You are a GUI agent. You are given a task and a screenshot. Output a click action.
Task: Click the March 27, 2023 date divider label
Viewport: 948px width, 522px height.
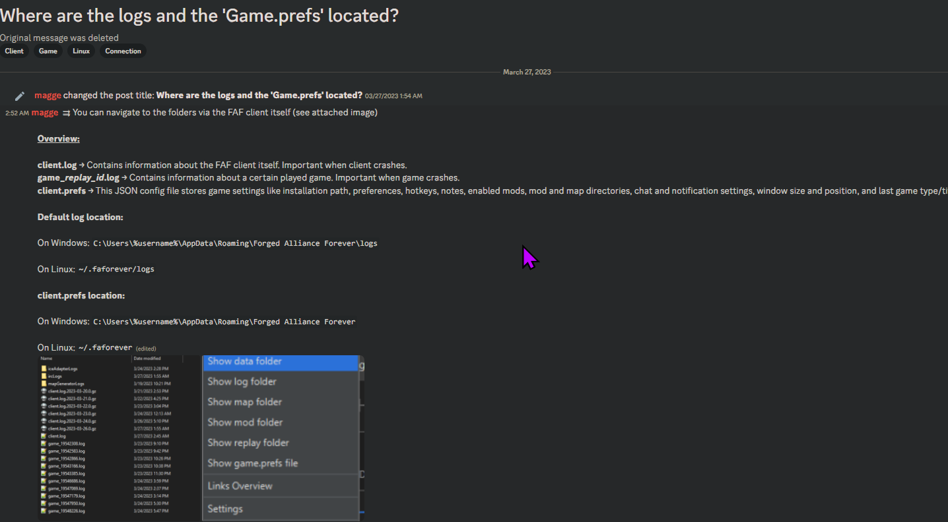tap(527, 72)
